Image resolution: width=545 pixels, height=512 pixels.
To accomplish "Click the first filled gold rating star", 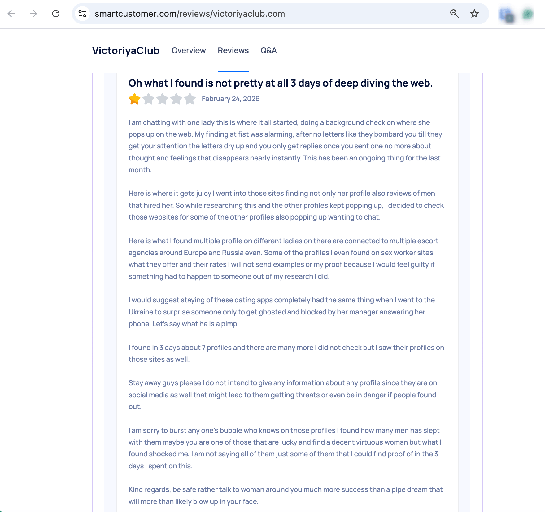I will 134,99.
